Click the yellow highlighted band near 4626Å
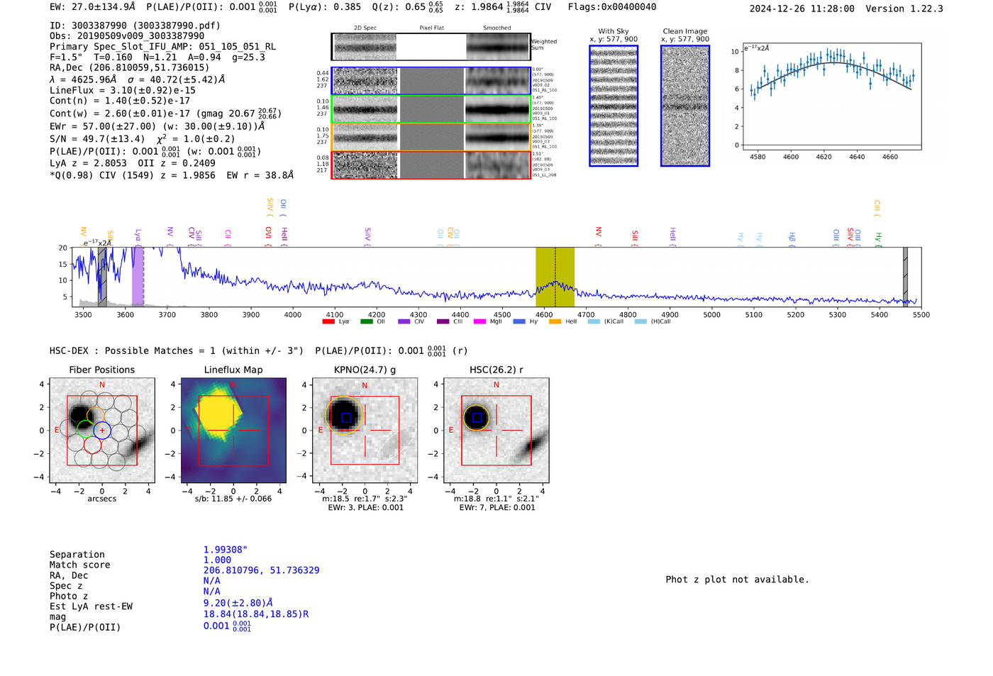993x676 pixels. tap(555, 277)
